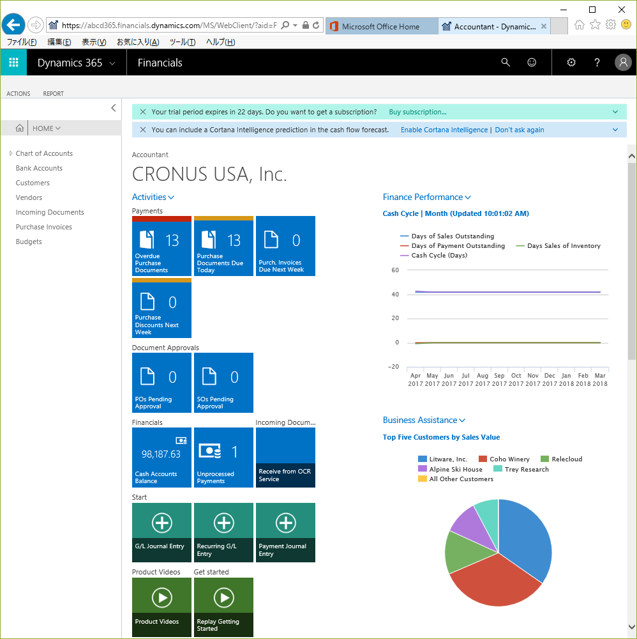Collapse the navigation pane with the arrow
This screenshot has width=637, height=639.
(114, 107)
